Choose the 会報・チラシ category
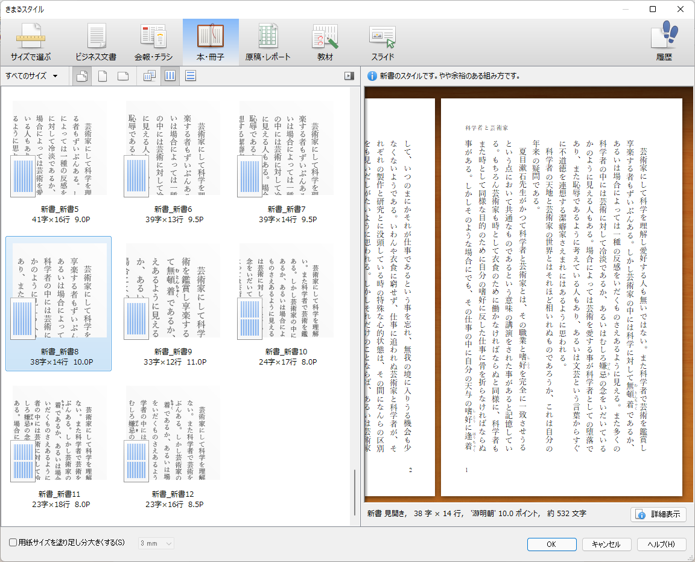The width and height of the screenshot is (695, 562). pos(153,42)
